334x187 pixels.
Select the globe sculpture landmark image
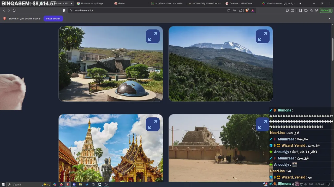coord(111,64)
